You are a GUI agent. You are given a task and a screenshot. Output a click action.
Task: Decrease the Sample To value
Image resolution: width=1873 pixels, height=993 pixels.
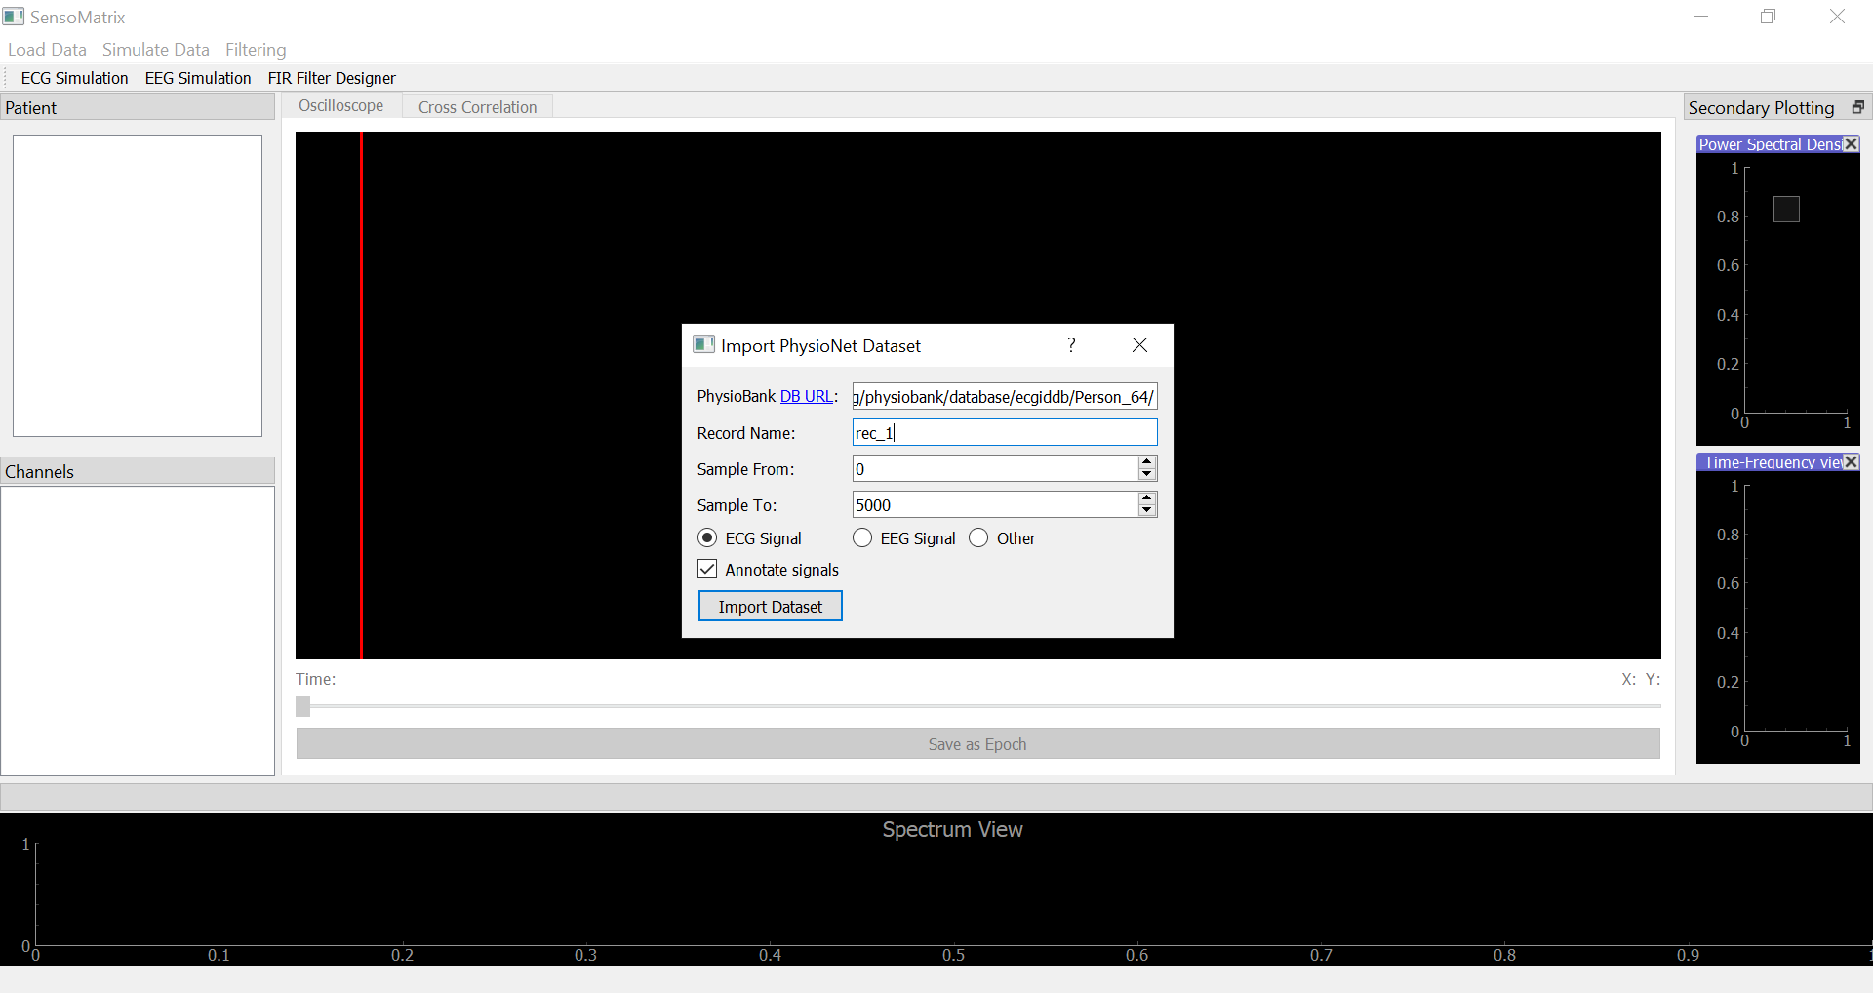click(x=1147, y=511)
